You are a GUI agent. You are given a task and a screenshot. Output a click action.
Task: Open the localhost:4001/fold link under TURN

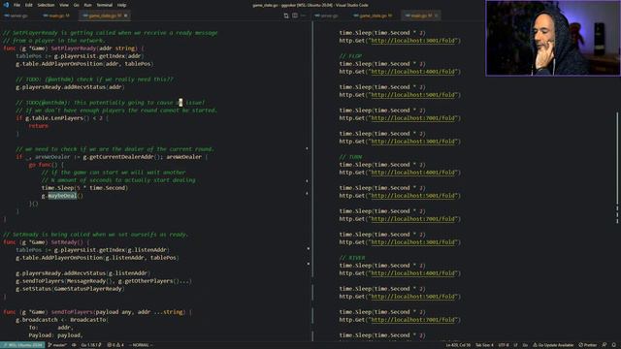coord(413,173)
